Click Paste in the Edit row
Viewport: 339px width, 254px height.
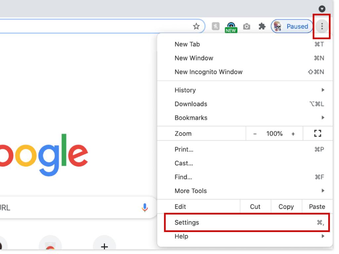coord(317,207)
